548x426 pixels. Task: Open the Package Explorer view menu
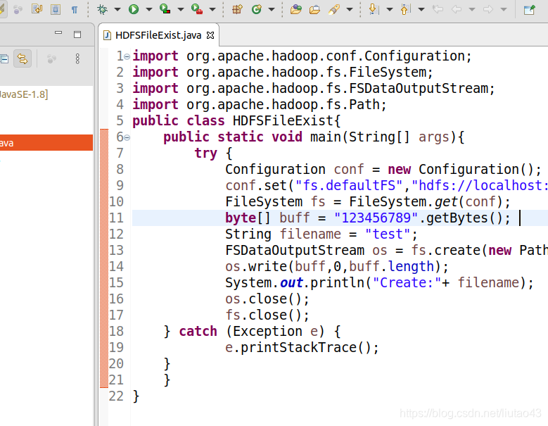(x=77, y=58)
